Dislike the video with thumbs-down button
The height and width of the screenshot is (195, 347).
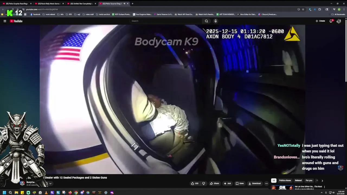(x=204, y=183)
